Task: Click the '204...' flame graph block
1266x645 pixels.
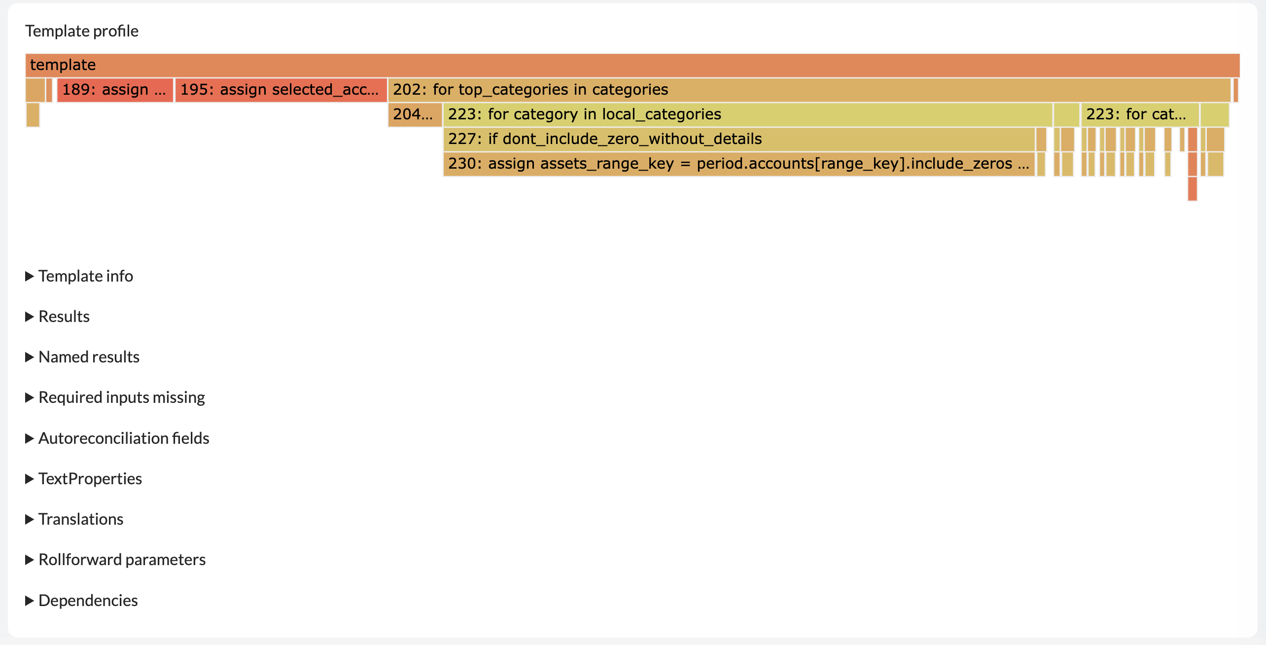Action: pos(415,114)
